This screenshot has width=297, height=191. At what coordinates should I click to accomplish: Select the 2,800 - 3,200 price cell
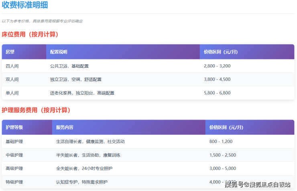(x=217, y=66)
